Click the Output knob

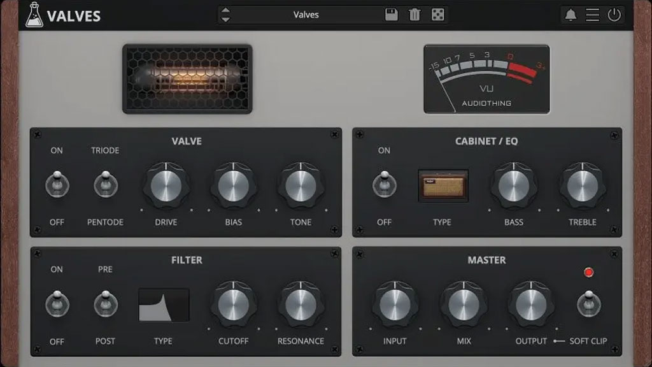(x=531, y=305)
